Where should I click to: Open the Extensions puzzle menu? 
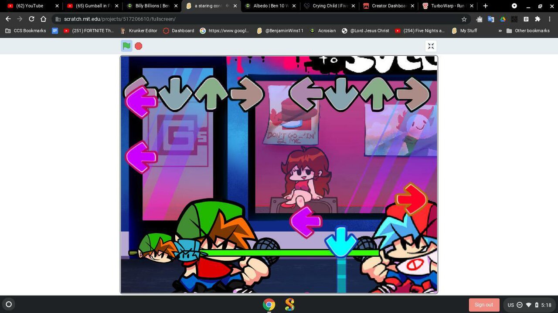[x=538, y=19]
